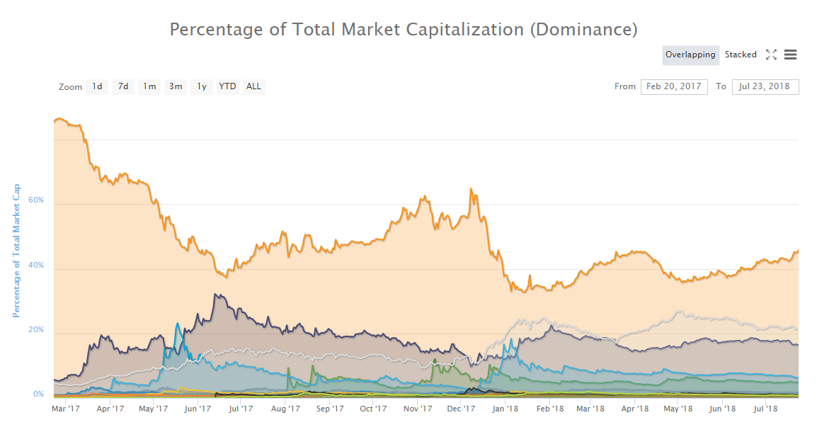Screen dimensions: 817x427
Task: Edit the From date Feb 20, 2017
Action: (674, 86)
